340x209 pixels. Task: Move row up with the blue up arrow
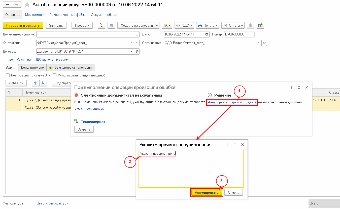pos(36,83)
